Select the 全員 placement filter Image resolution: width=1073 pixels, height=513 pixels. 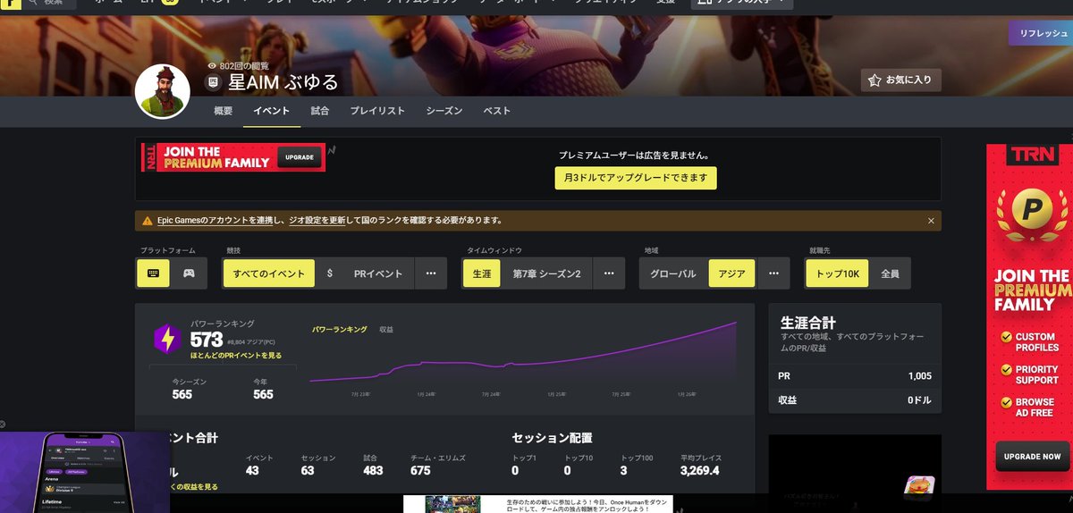890,273
